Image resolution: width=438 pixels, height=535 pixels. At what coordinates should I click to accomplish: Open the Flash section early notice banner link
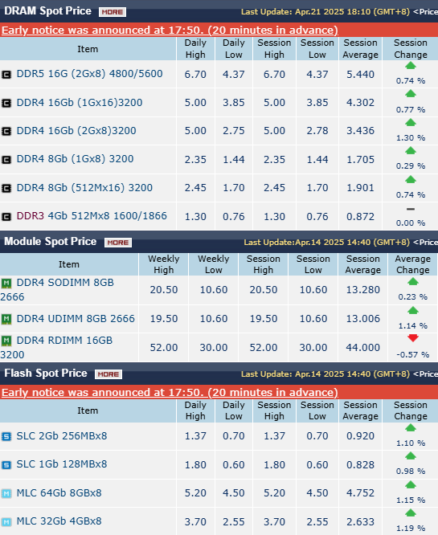[x=170, y=393]
